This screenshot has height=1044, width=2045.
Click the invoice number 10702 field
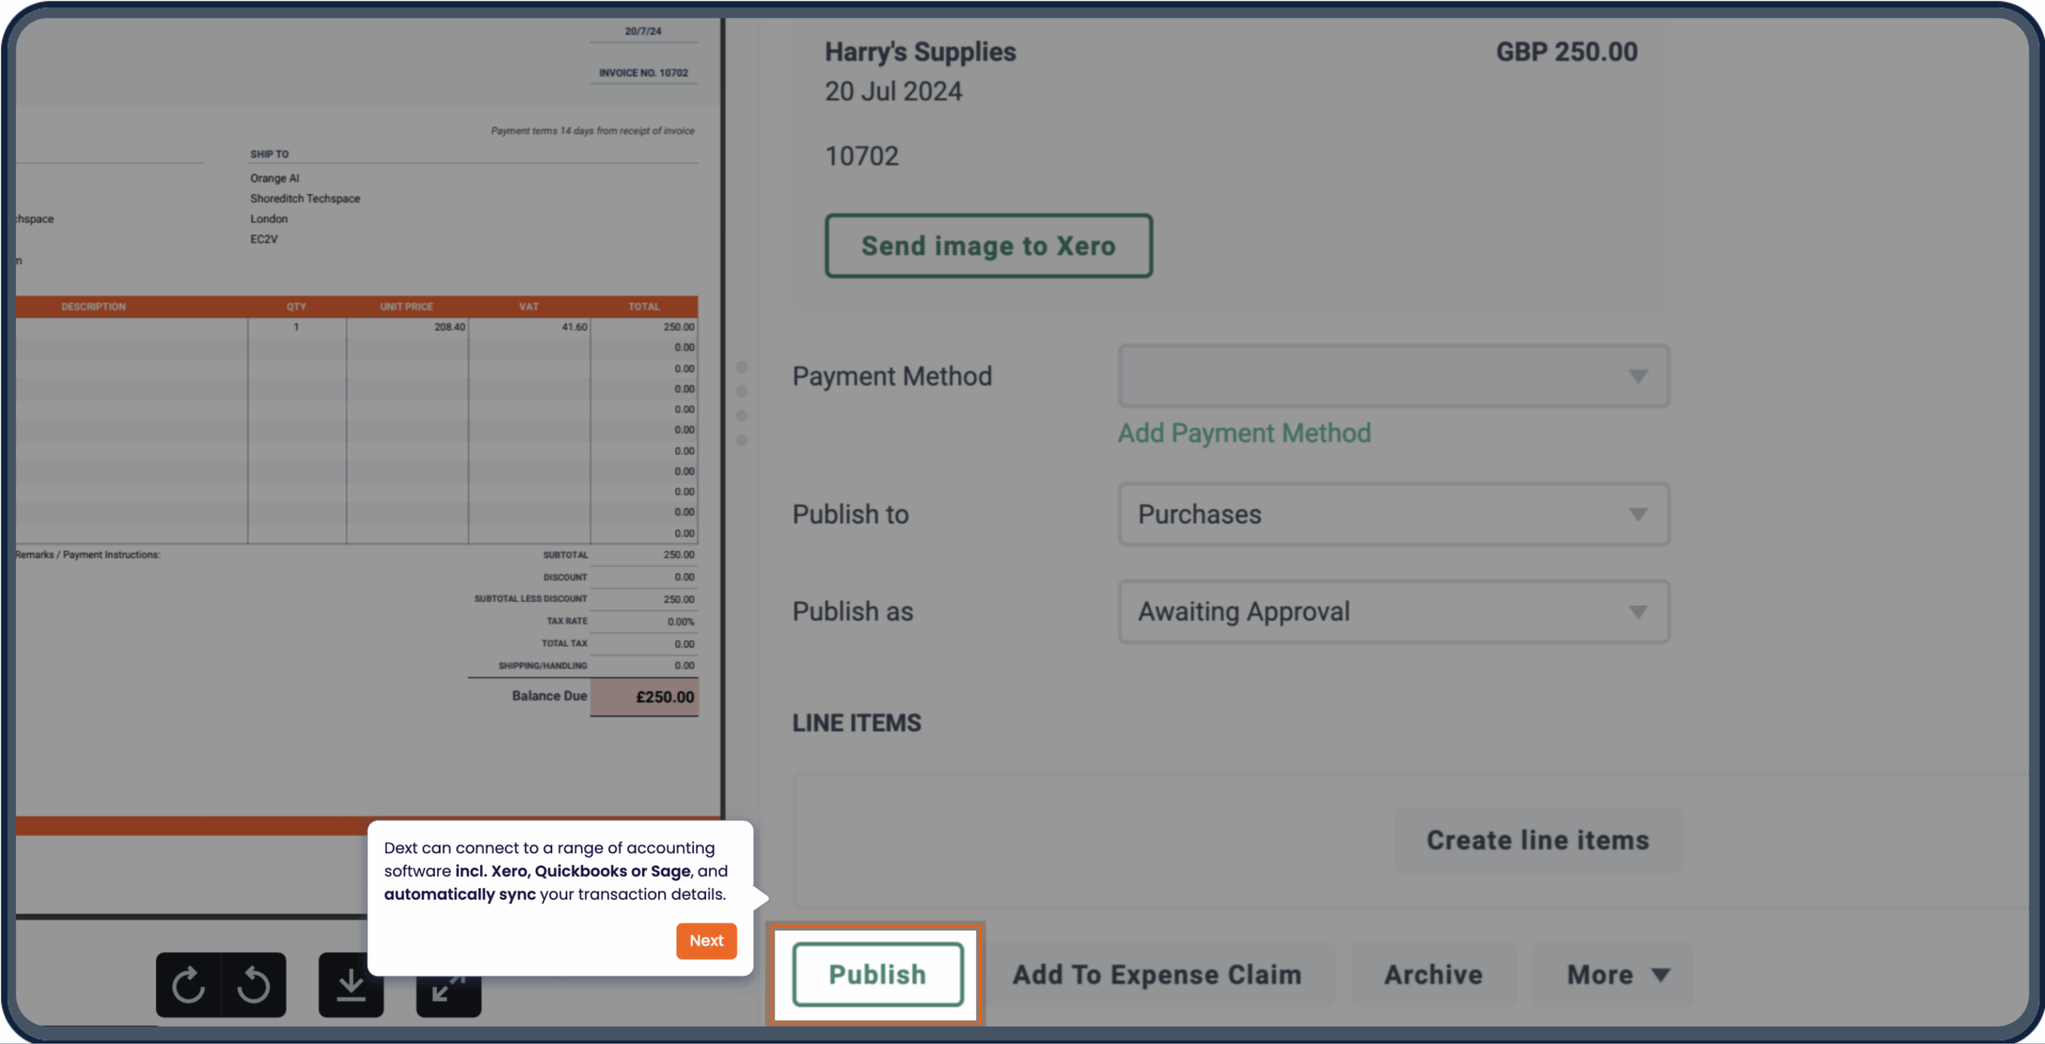tap(861, 156)
